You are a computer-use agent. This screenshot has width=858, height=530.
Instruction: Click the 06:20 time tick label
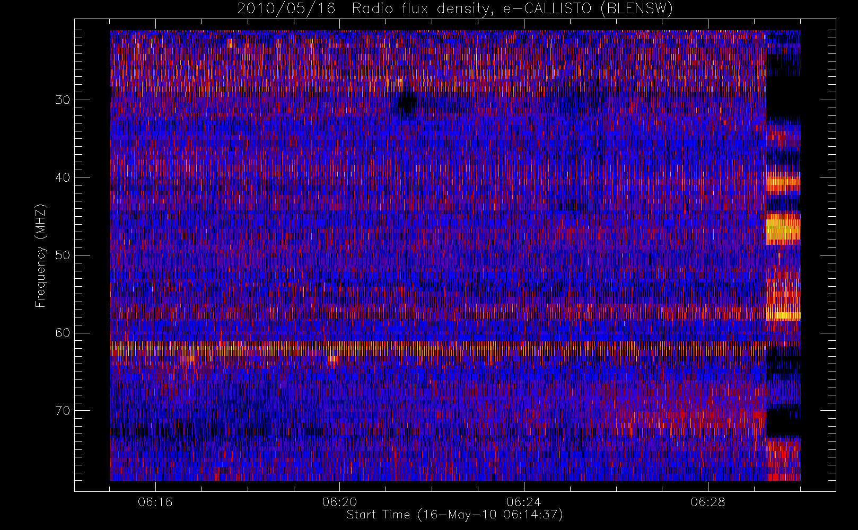(x=339, y=502)
